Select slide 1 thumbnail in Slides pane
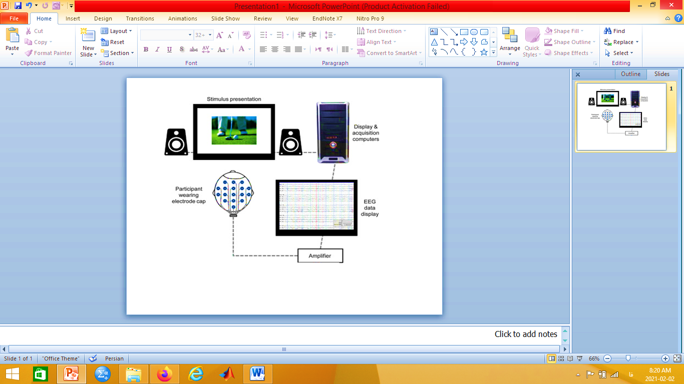684x384 pixels. click(x=621, y=116)
